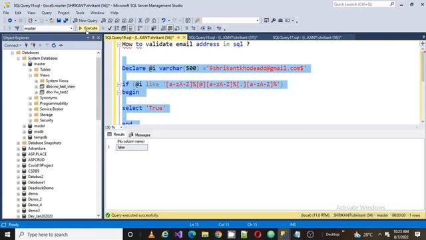This screenshot has height=240, width=426.
Task: Open the Window menu
Action: [97, 13]
